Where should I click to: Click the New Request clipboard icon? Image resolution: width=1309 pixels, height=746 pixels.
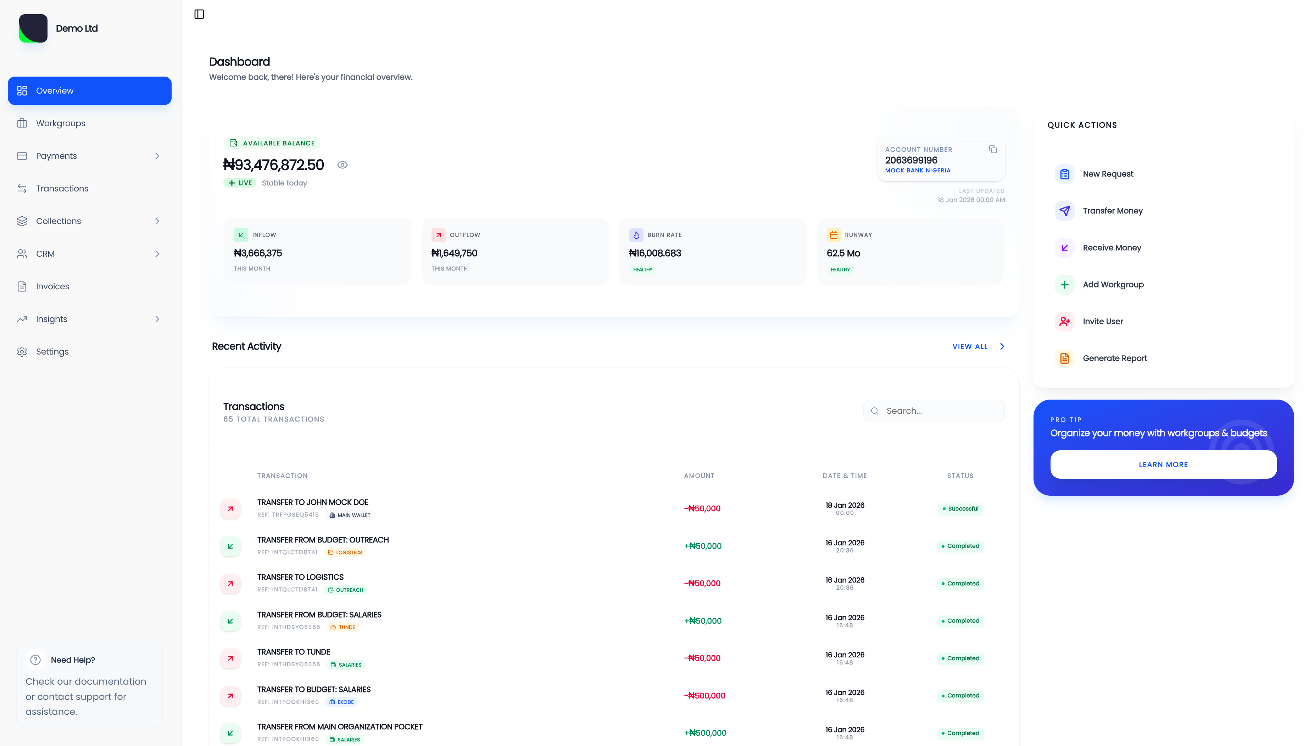pyautogui.click(x=1064, y=174)
